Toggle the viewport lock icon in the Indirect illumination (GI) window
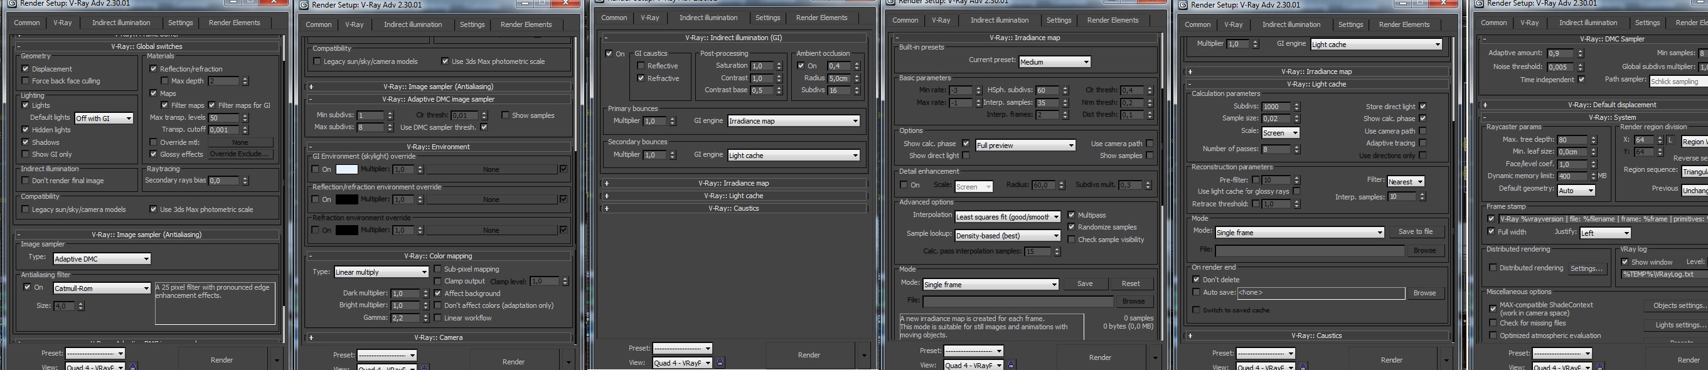 pyautogui.click(x=720, y=362)
